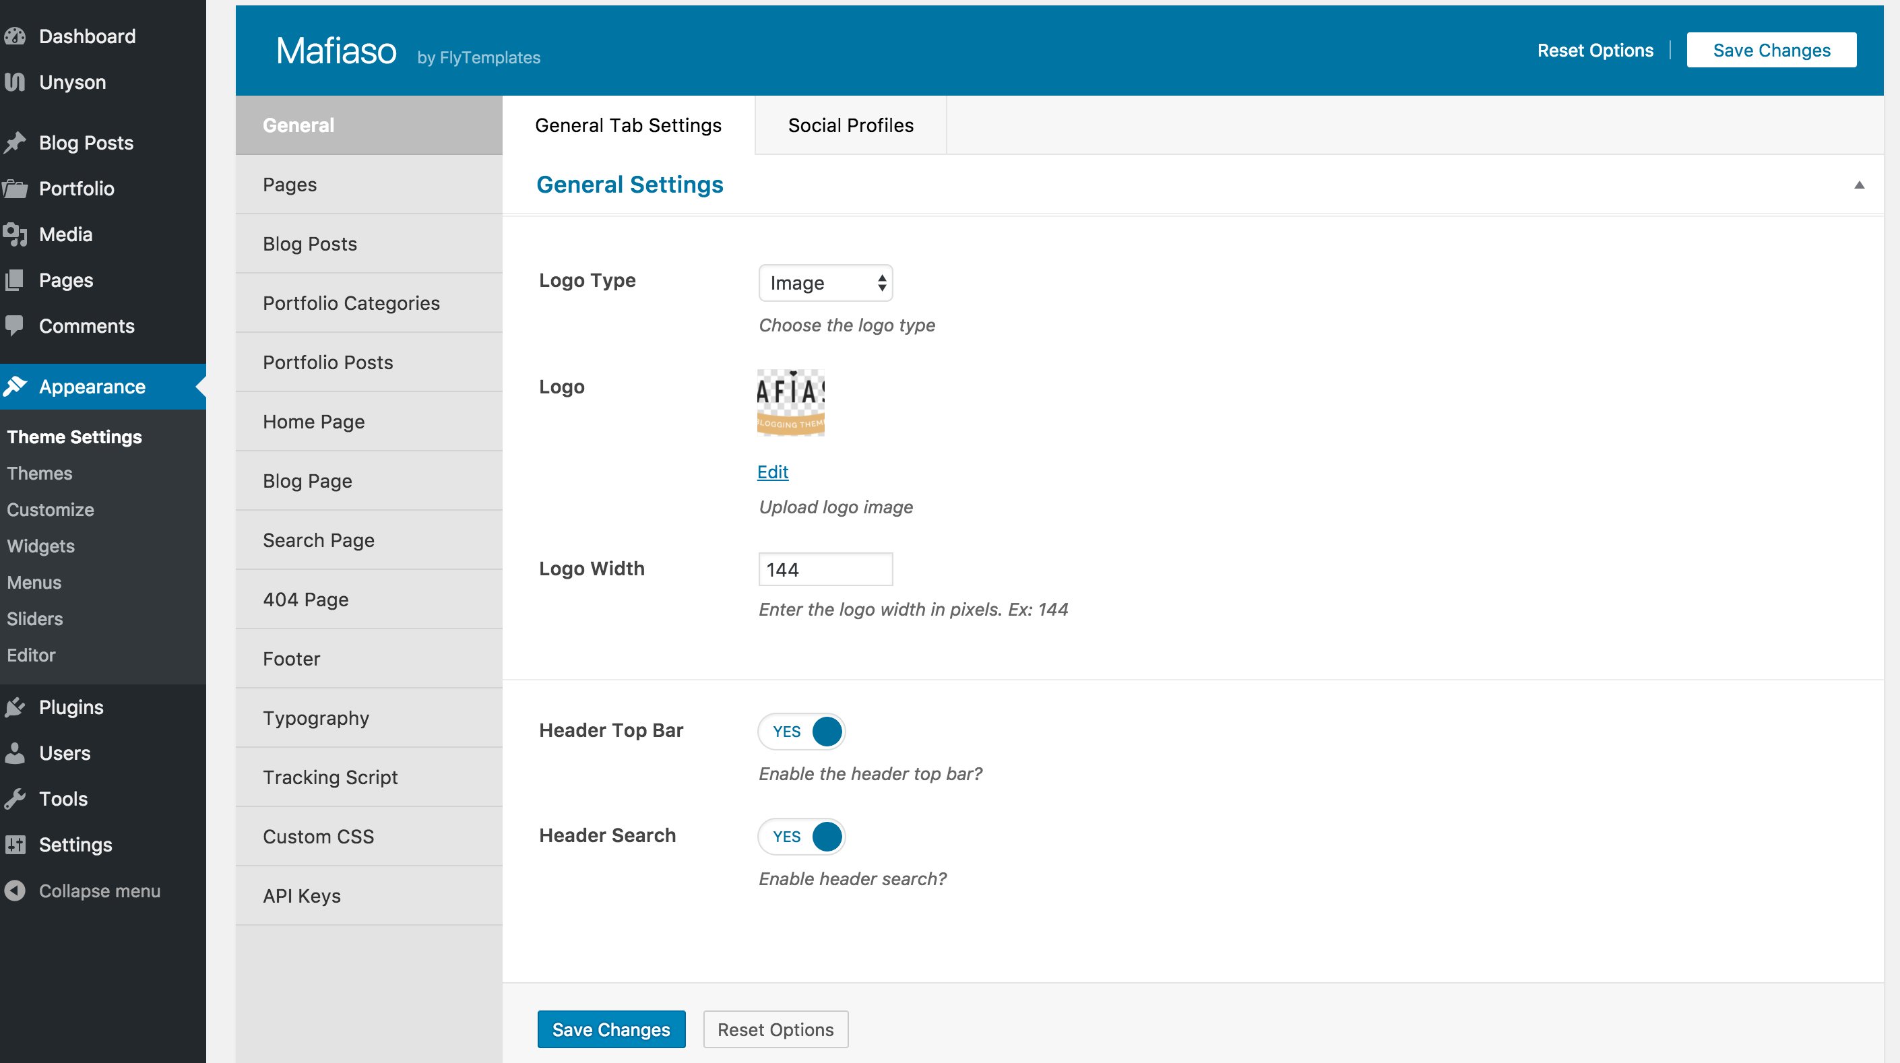This screenshot has height=1063, width=1900.
Task: Collapse the General Settings section arrow
Action: coord(1859,185)
